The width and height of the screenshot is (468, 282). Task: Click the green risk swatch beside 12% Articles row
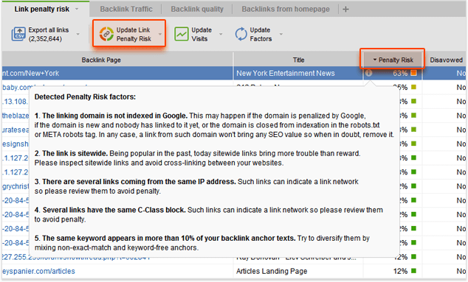413,271
